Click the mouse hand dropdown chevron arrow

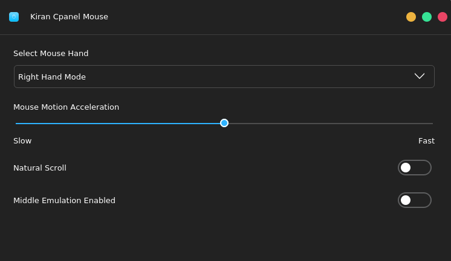420,76
